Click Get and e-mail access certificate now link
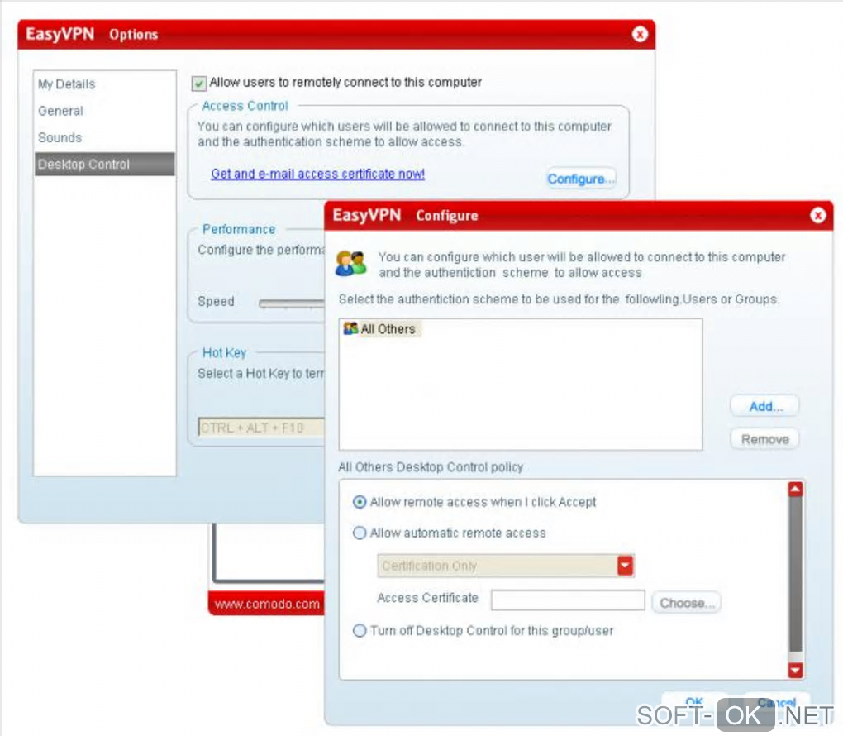Image resolution: width=843 pixels, height=736 pixels. pyautogui.click(x=317, y=174)
